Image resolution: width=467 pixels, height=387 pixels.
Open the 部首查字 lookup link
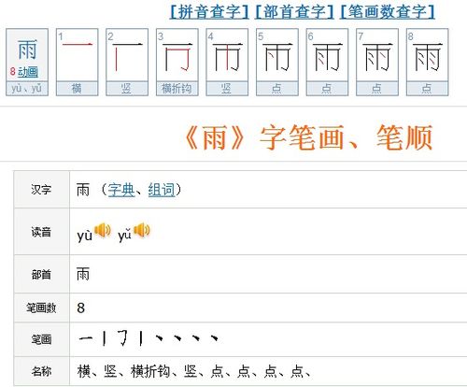(294, 12)
